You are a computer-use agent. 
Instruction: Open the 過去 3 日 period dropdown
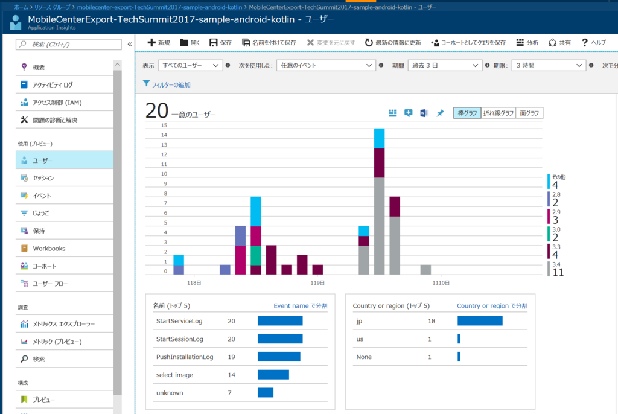(x=445, y=65)
